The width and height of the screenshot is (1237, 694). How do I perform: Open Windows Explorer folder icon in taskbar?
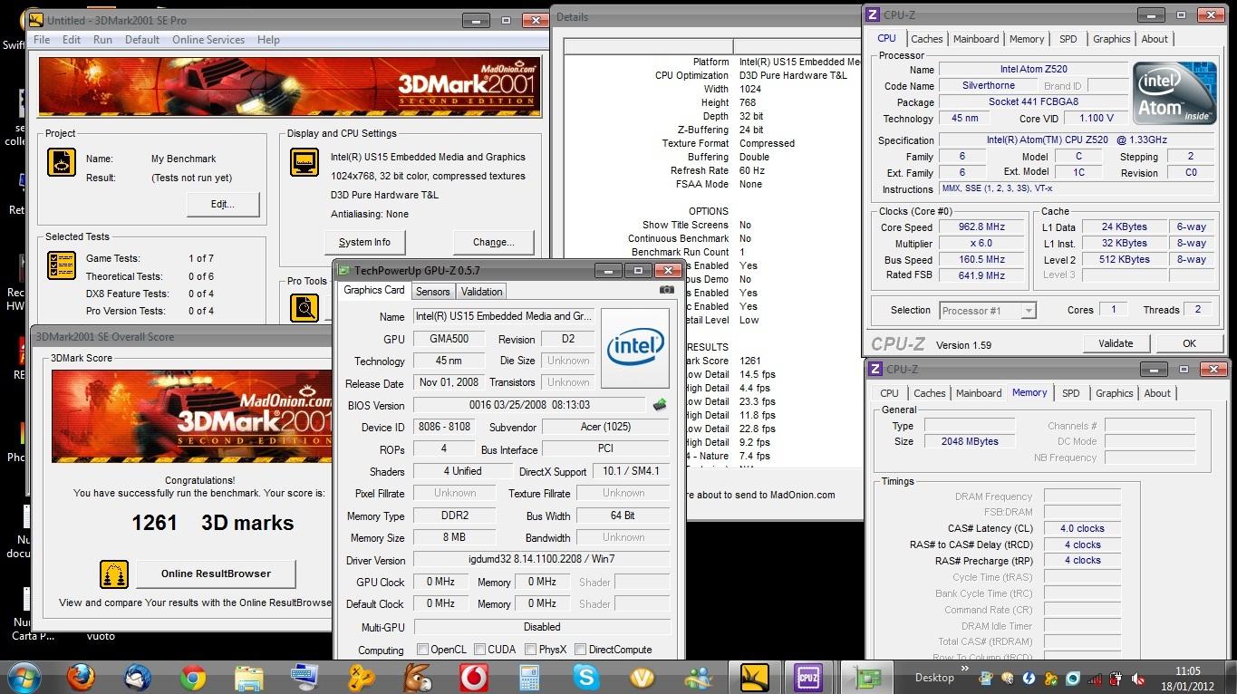pos(249,677)
